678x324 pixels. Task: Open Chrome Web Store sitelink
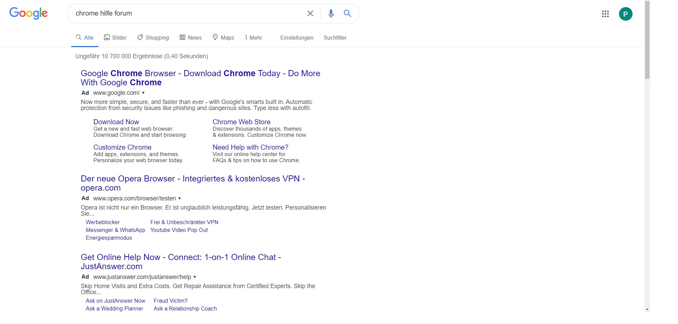(241, 122)
